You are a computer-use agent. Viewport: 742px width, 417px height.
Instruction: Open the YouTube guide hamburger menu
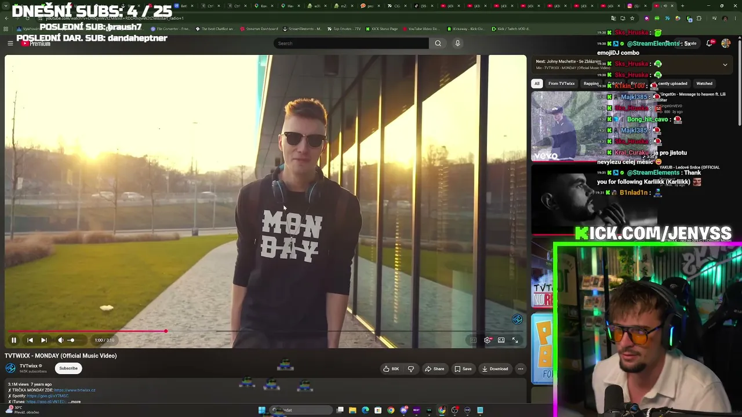[x=10, y=43]
